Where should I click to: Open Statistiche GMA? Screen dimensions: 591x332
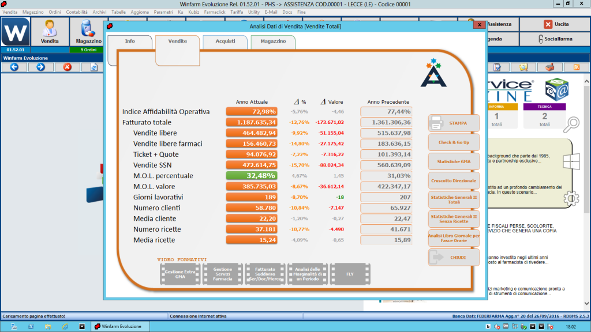click(454, 161)
